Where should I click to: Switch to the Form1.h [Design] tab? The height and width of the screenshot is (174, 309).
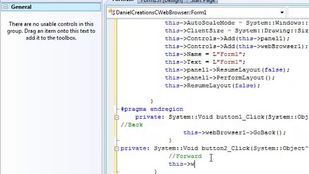162,1
